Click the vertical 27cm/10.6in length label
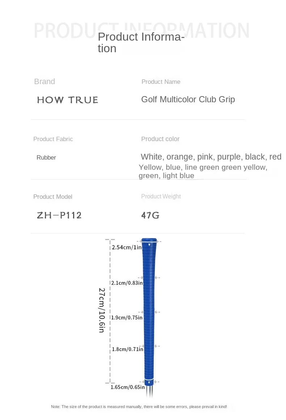Screen dimensions: 286x420 tap(102, 310)
